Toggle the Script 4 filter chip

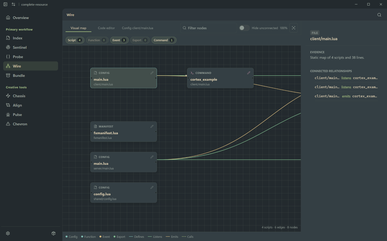point(75,40)
